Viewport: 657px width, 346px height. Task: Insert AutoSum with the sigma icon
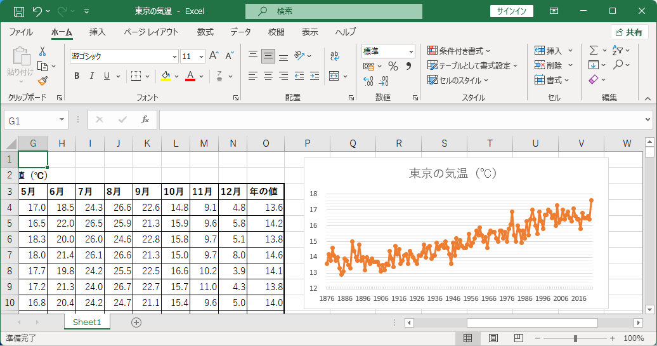594,50
